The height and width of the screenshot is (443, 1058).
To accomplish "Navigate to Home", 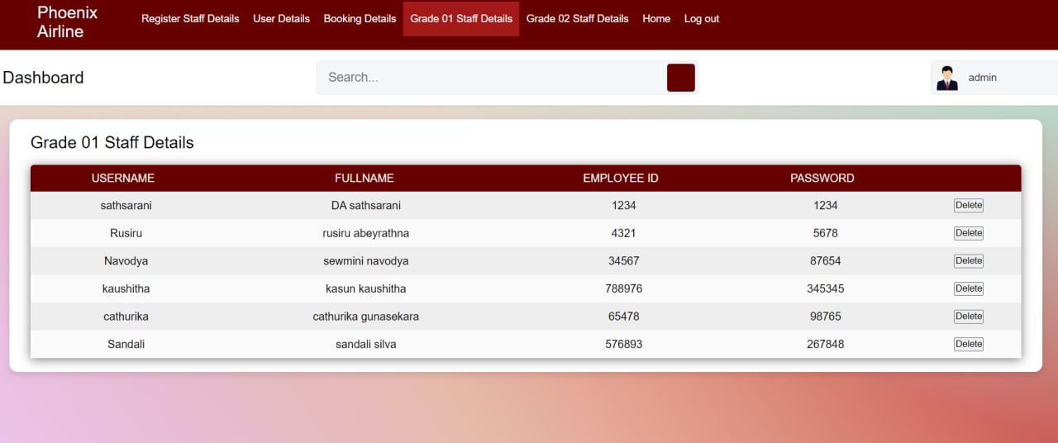I will (656, 18).
